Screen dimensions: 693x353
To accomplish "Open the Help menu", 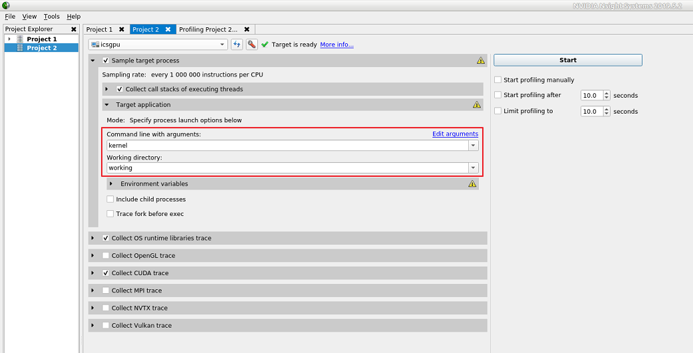I will coord(74,17).
